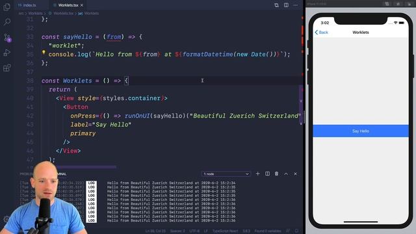
Task: Click home icon in Simulator title bar
Action: 398,4
